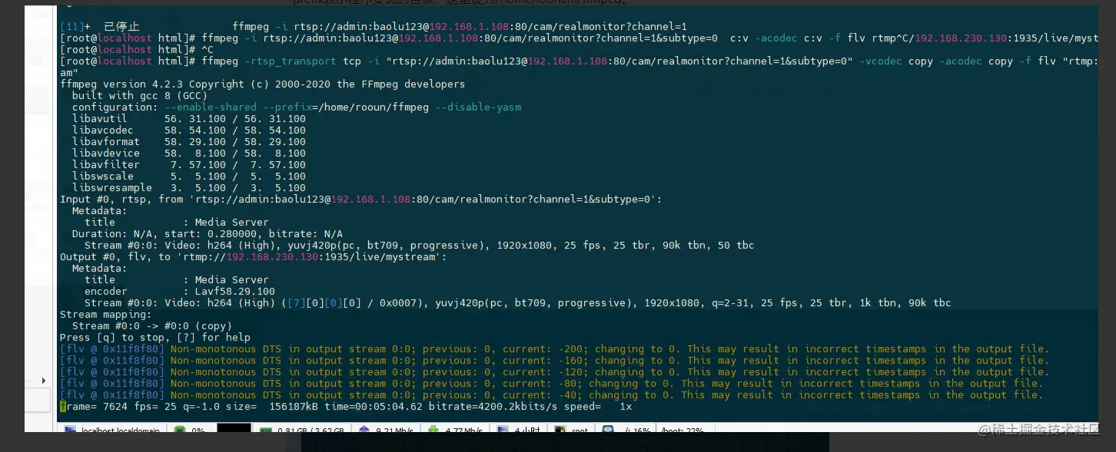Viewport: 1116px width, 452px height.
Task: Click 'Input #0, rtsp, from' line
Action: tap(361, 199)
